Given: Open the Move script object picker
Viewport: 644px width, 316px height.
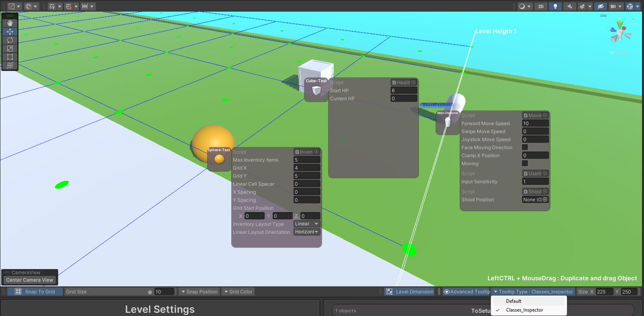Looking at the screenshot, I should (545, 115).
